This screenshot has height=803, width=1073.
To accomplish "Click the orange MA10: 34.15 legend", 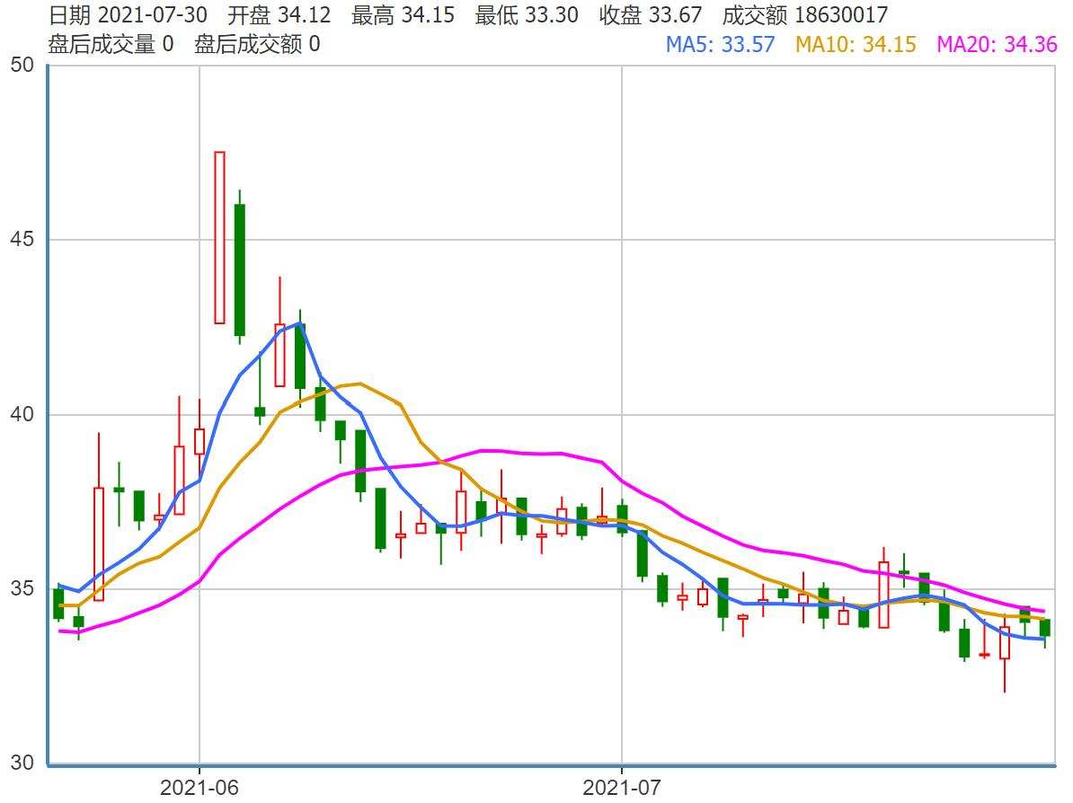I will (x=856, y=44).
